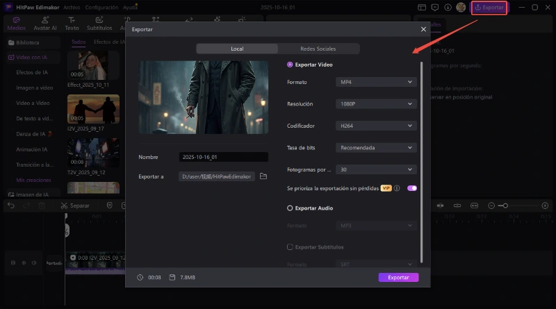
Task: Click the info icon next to the VIP badge
Action: pyautogui.click(x=397, y=188)
